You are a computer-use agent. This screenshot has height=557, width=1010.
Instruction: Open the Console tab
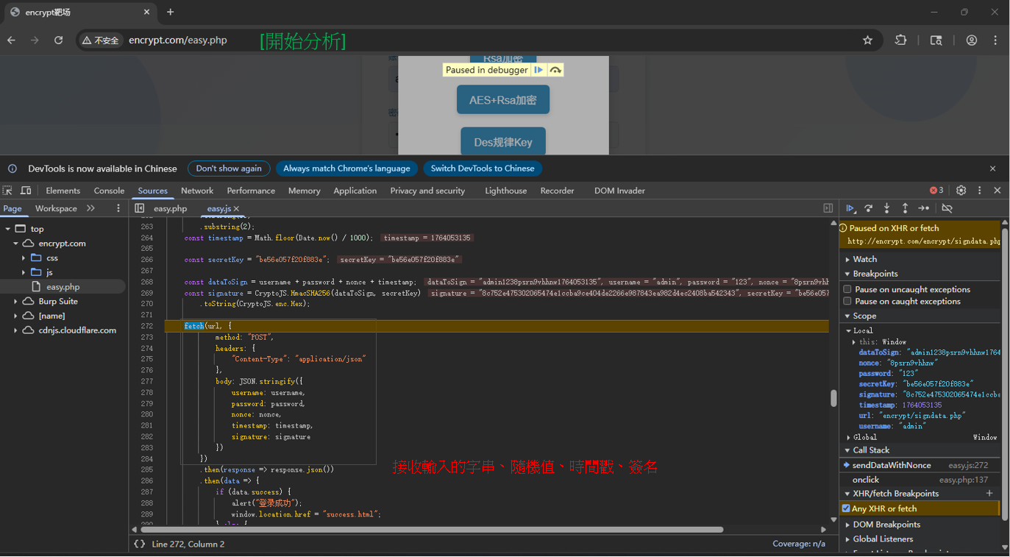point(109,191)
